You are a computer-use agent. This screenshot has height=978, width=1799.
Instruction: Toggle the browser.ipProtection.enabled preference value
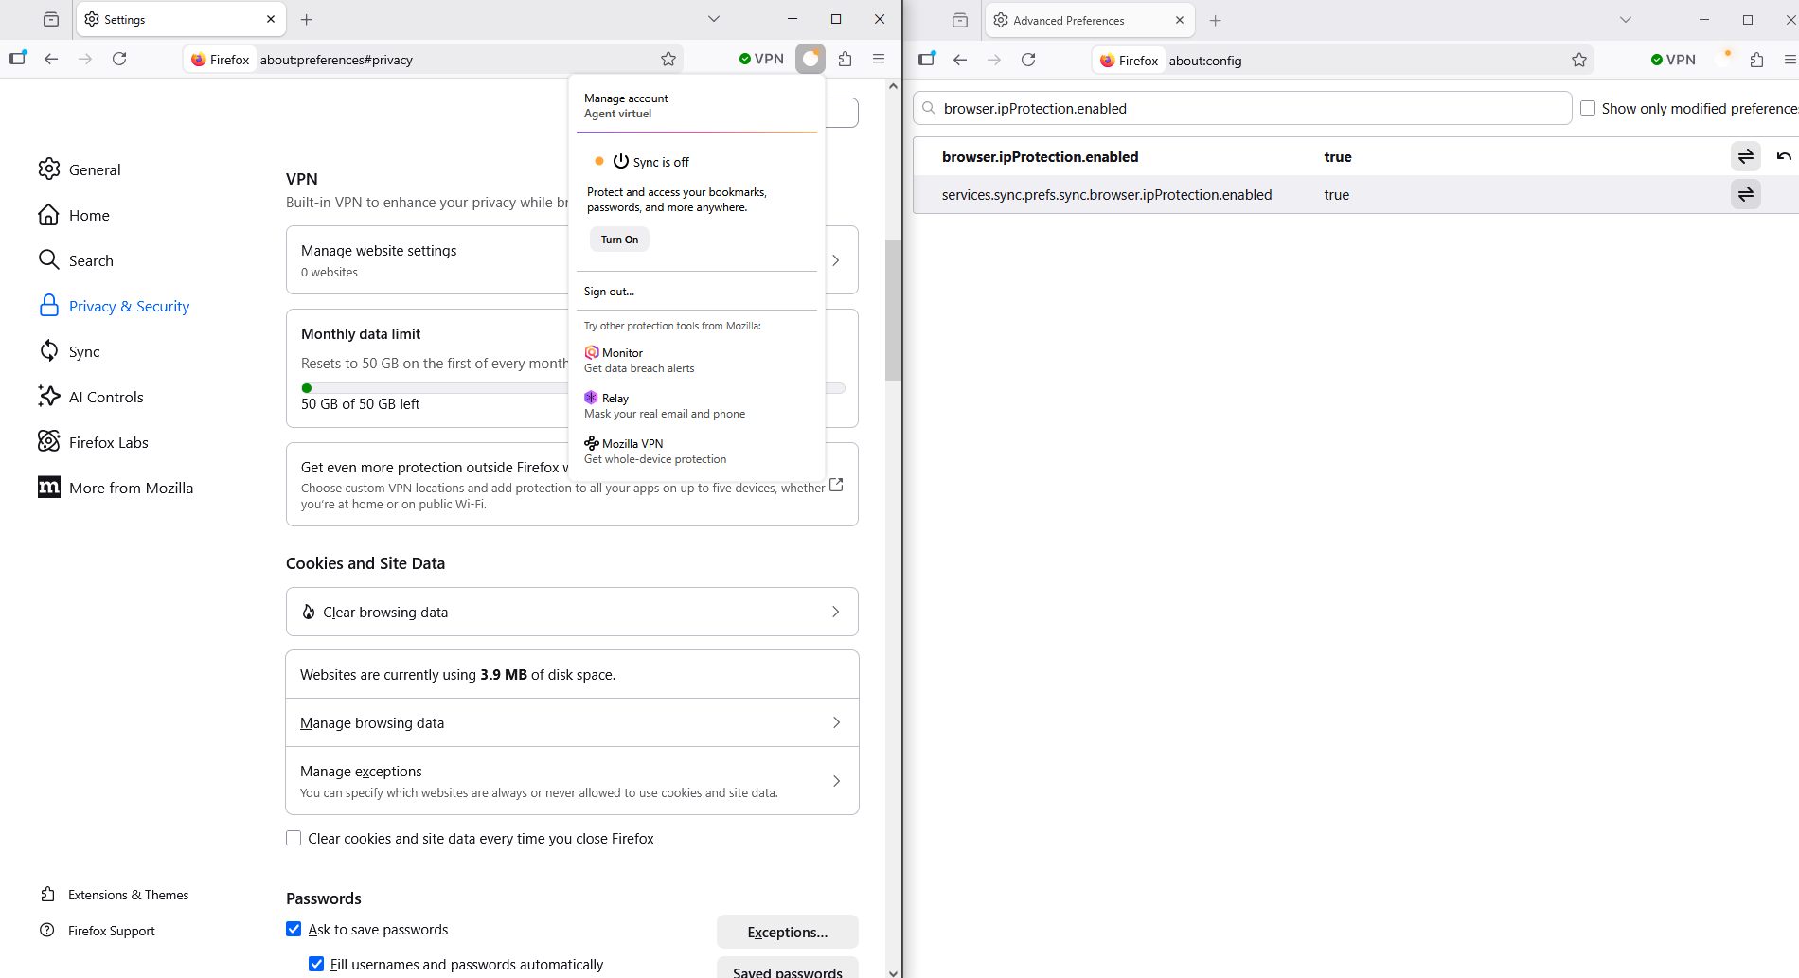click(1745, 156)
